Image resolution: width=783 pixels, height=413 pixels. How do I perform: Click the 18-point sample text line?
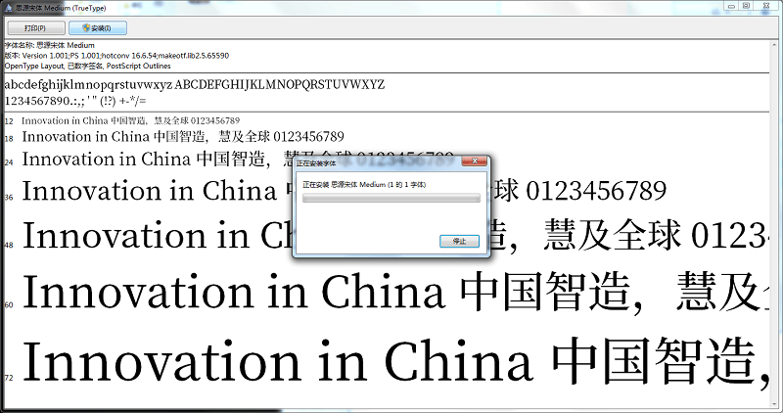pyautogui.click(x=183, y=137)
